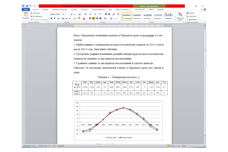This screenshot has width=228, height=152.
Task: Open Шрифт dialog launcher
Action: (x=86, y=22)
